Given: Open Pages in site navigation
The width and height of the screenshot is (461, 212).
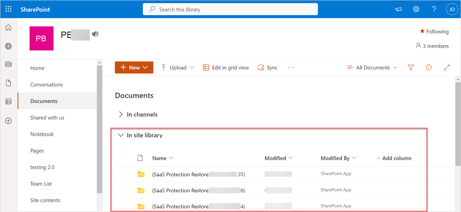Looking at the screenshot, I should click(x=37, y=151).
